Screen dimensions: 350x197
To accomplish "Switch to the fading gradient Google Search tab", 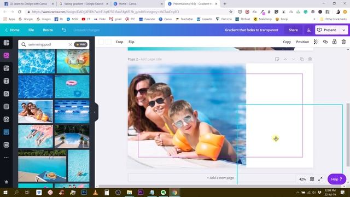I will coord(84,4).
